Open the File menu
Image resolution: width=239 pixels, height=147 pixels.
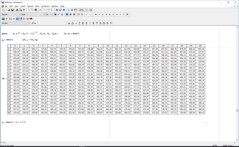coord(6,6)
